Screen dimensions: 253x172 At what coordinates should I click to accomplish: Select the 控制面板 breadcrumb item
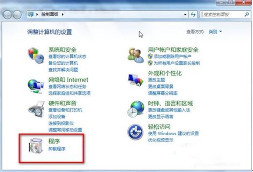click(50, 14)
